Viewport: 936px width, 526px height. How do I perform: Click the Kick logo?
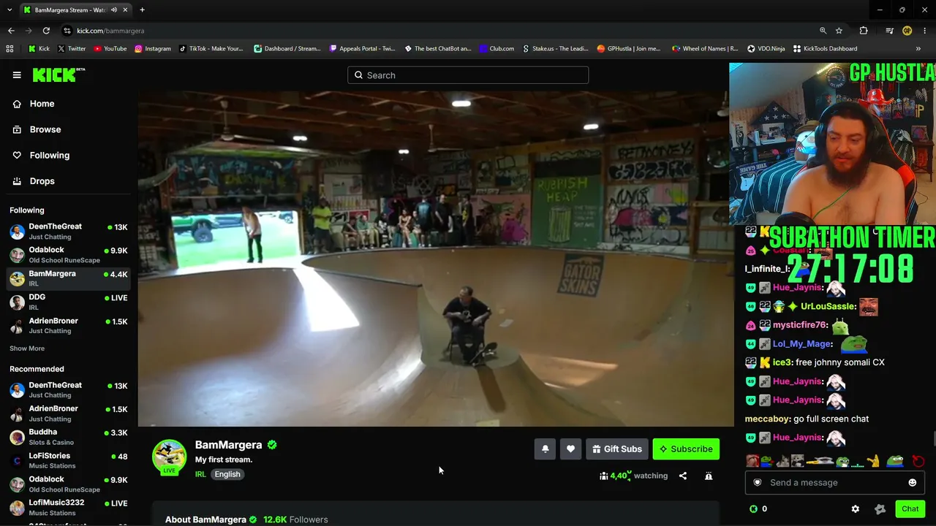[58, 75]
